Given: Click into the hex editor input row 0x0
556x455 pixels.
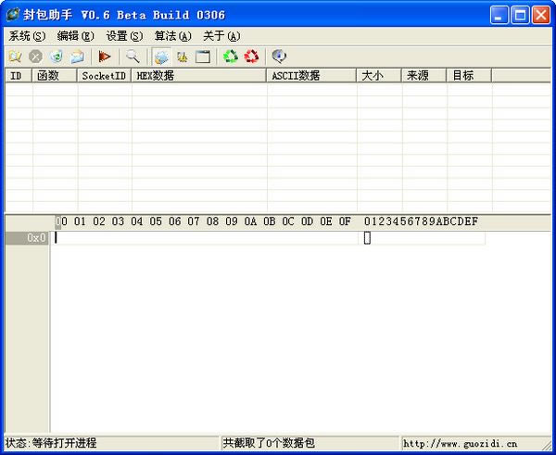Looking at the screenshot, I should (x=206, y=238).
